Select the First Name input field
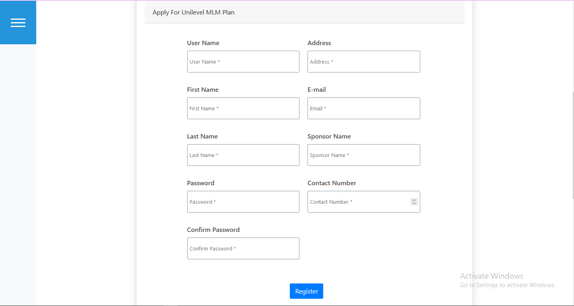Screen dimensions: 574x306 pyautogui.click(x=243, y=108)
